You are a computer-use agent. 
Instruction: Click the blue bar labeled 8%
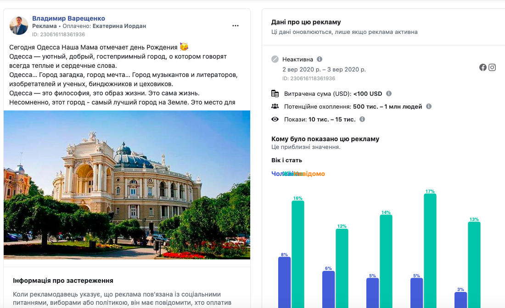coord(284,282)
